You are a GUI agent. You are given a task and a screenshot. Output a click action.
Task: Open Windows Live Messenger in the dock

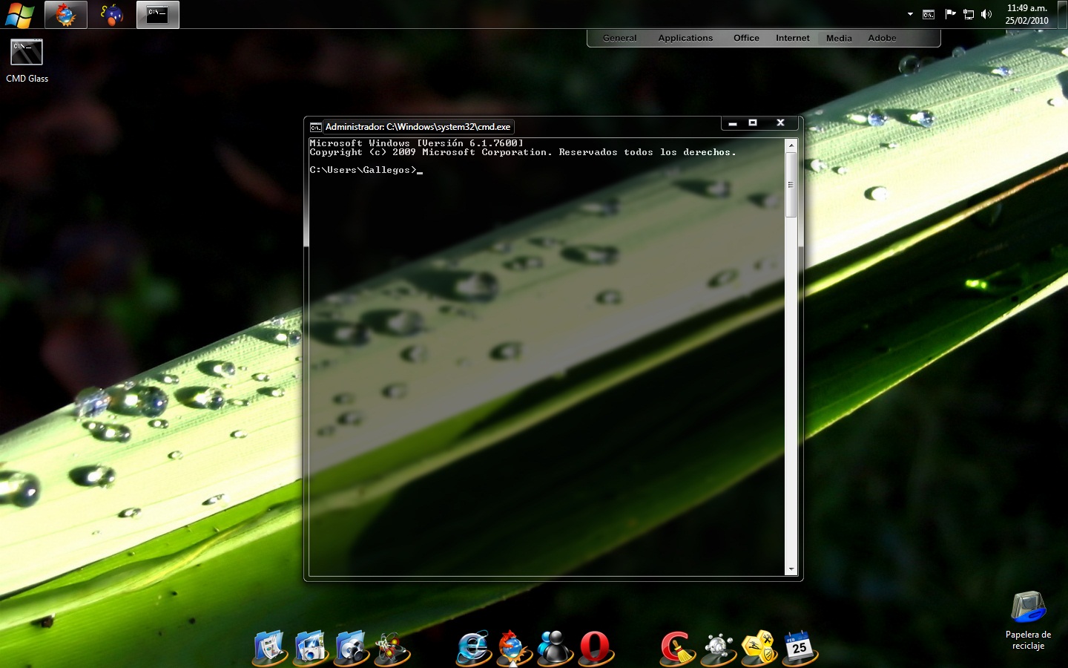point(555,648)
